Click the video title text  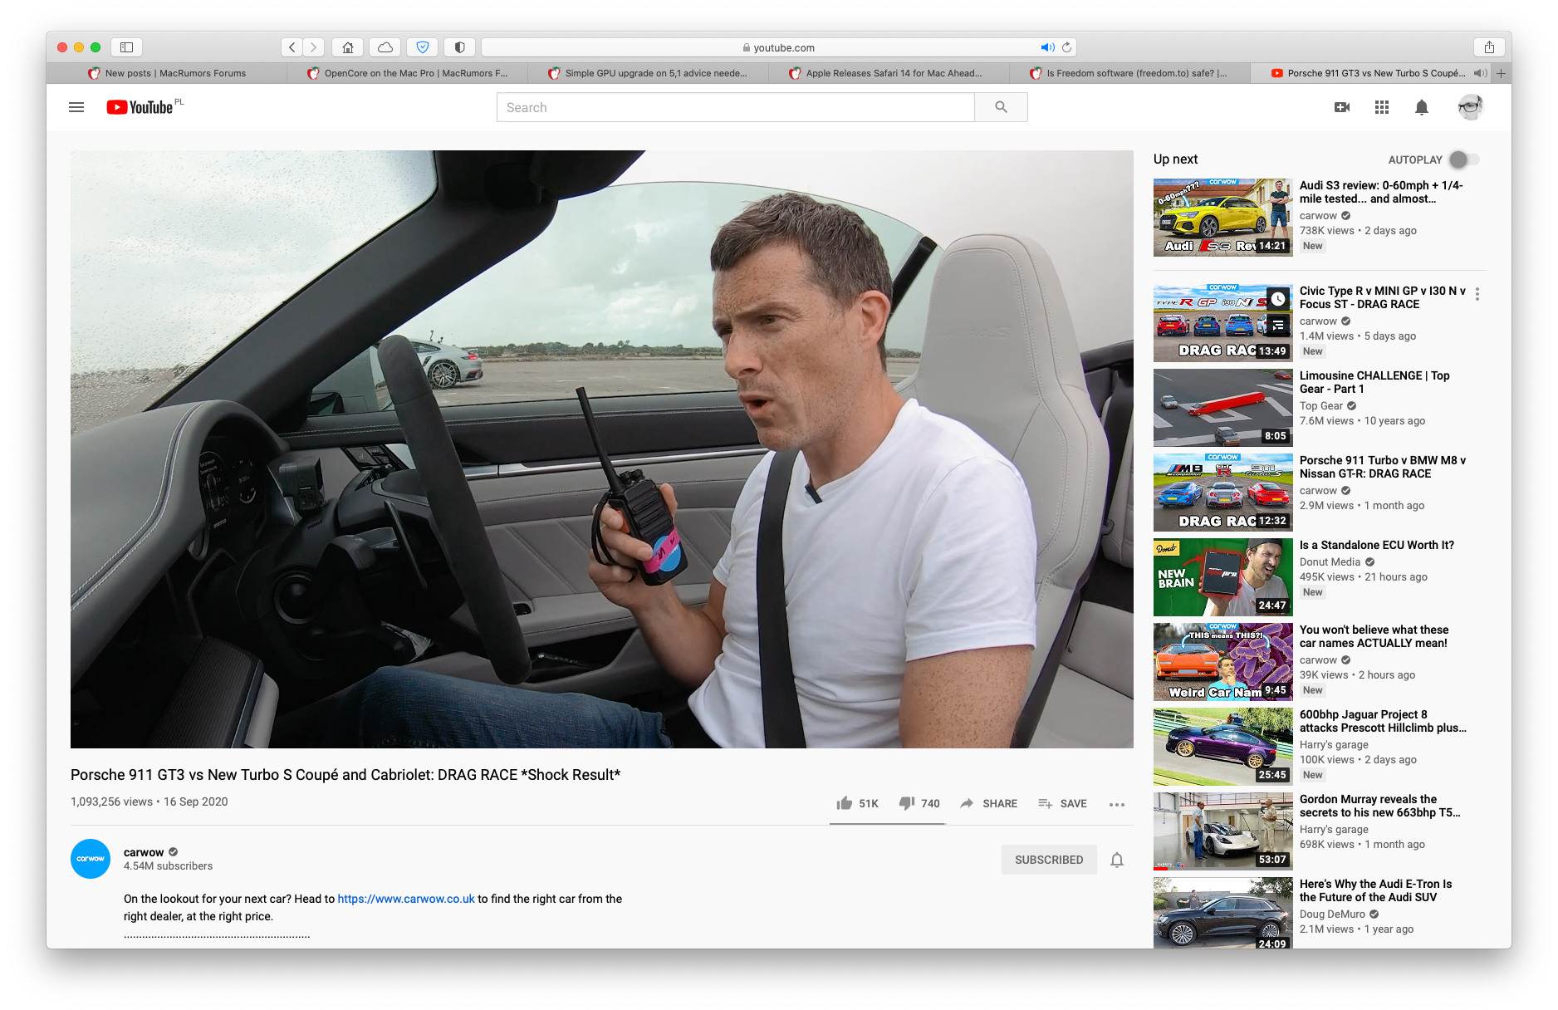click(x=345, y=775)
